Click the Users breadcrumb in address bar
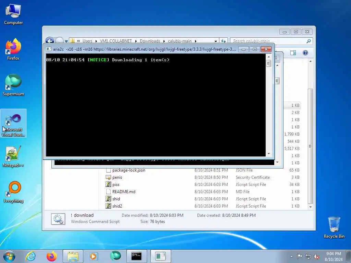The width and height of the screenshot is (351, 263). [87, 41]
